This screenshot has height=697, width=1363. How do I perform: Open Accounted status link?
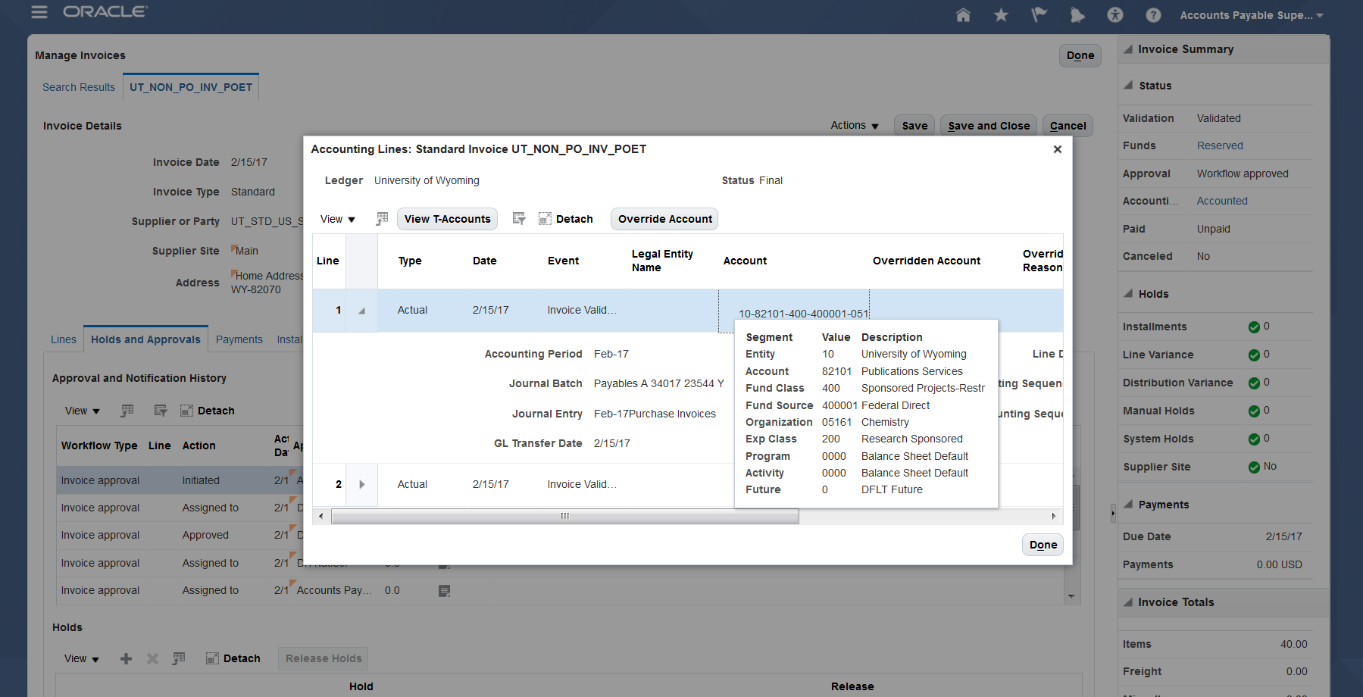click(x=1222, y=201)
